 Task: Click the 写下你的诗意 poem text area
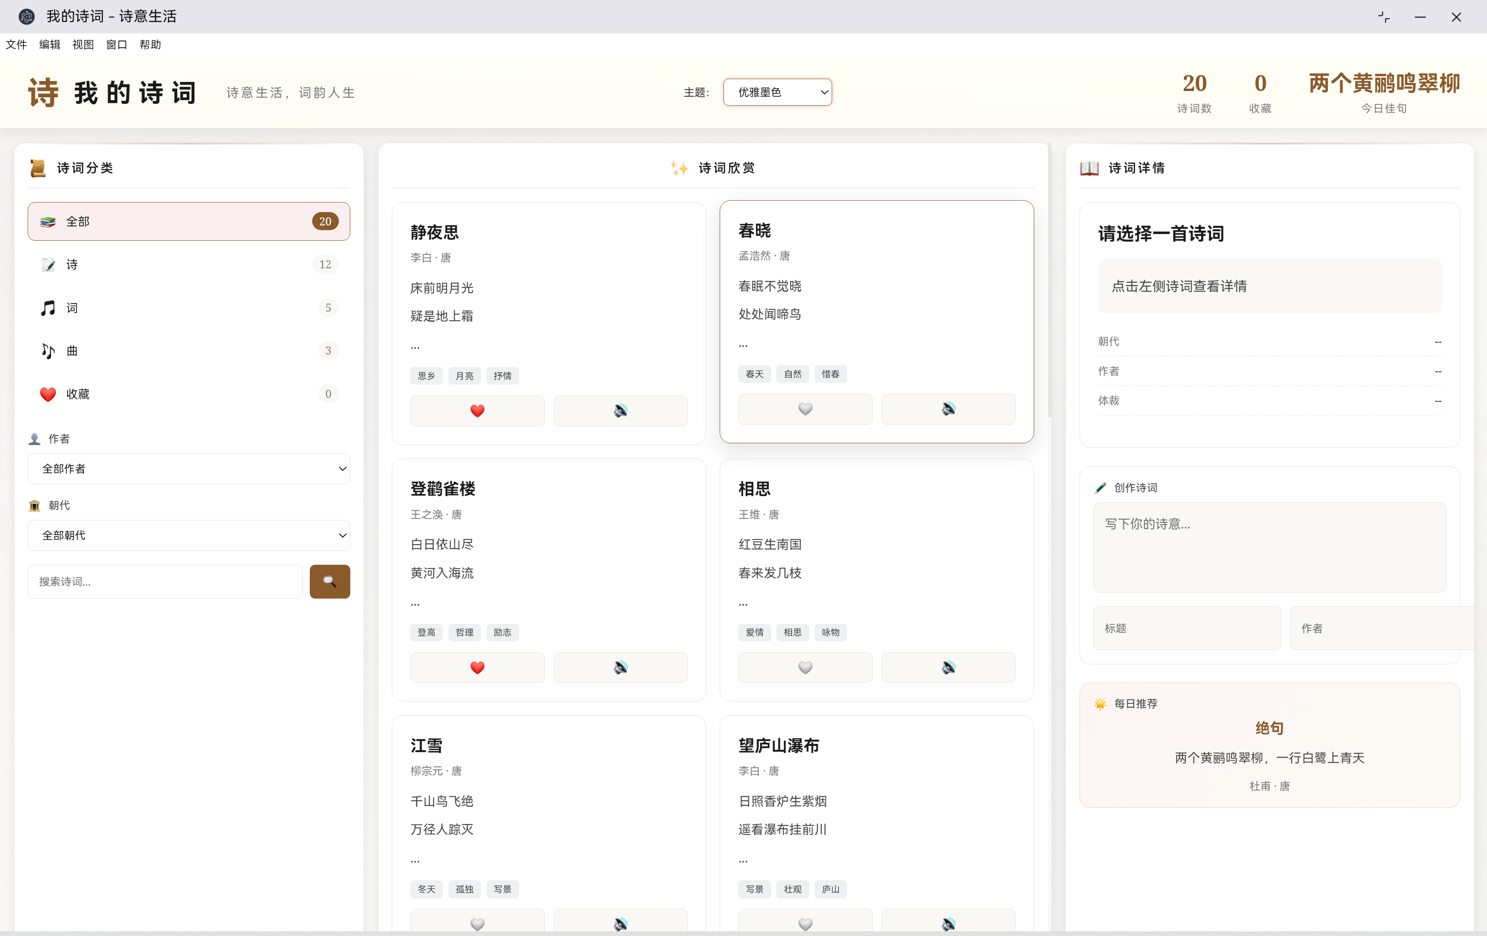point(1270,548)
